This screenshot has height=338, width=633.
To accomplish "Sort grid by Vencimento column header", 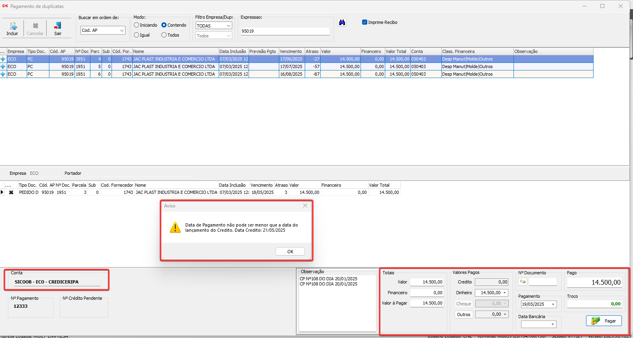I will pyautogui.click(x=291, y=51).
